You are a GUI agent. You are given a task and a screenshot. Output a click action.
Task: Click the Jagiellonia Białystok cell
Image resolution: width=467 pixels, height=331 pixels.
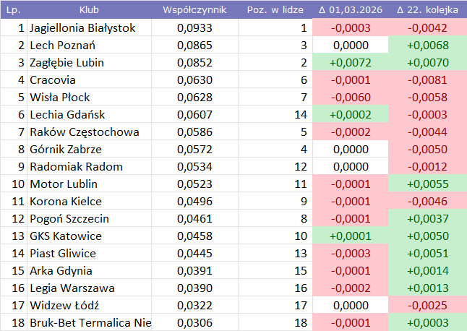90,28
